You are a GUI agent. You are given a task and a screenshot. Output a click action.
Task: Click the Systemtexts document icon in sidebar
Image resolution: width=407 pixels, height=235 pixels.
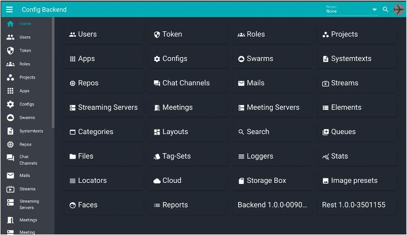click(x=10, y=131)
